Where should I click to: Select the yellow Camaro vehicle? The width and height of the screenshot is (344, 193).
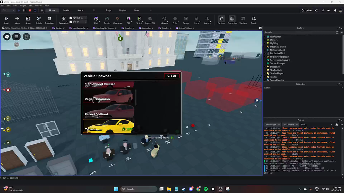pos(109,126)
